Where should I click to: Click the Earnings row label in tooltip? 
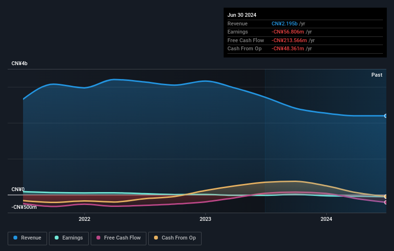pyautogui.click(x=238, y=32)
